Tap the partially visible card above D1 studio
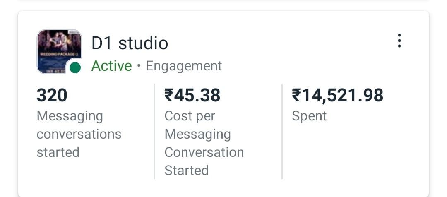 (223, 2)
